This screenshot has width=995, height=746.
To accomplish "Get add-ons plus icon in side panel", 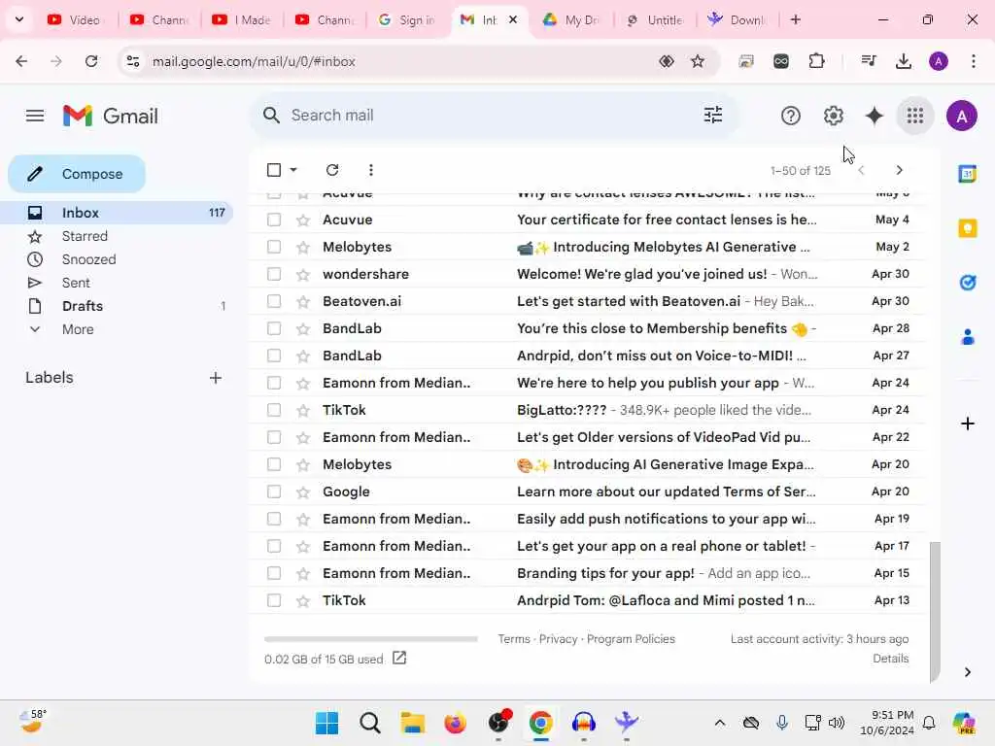I will tap(967, 424).
